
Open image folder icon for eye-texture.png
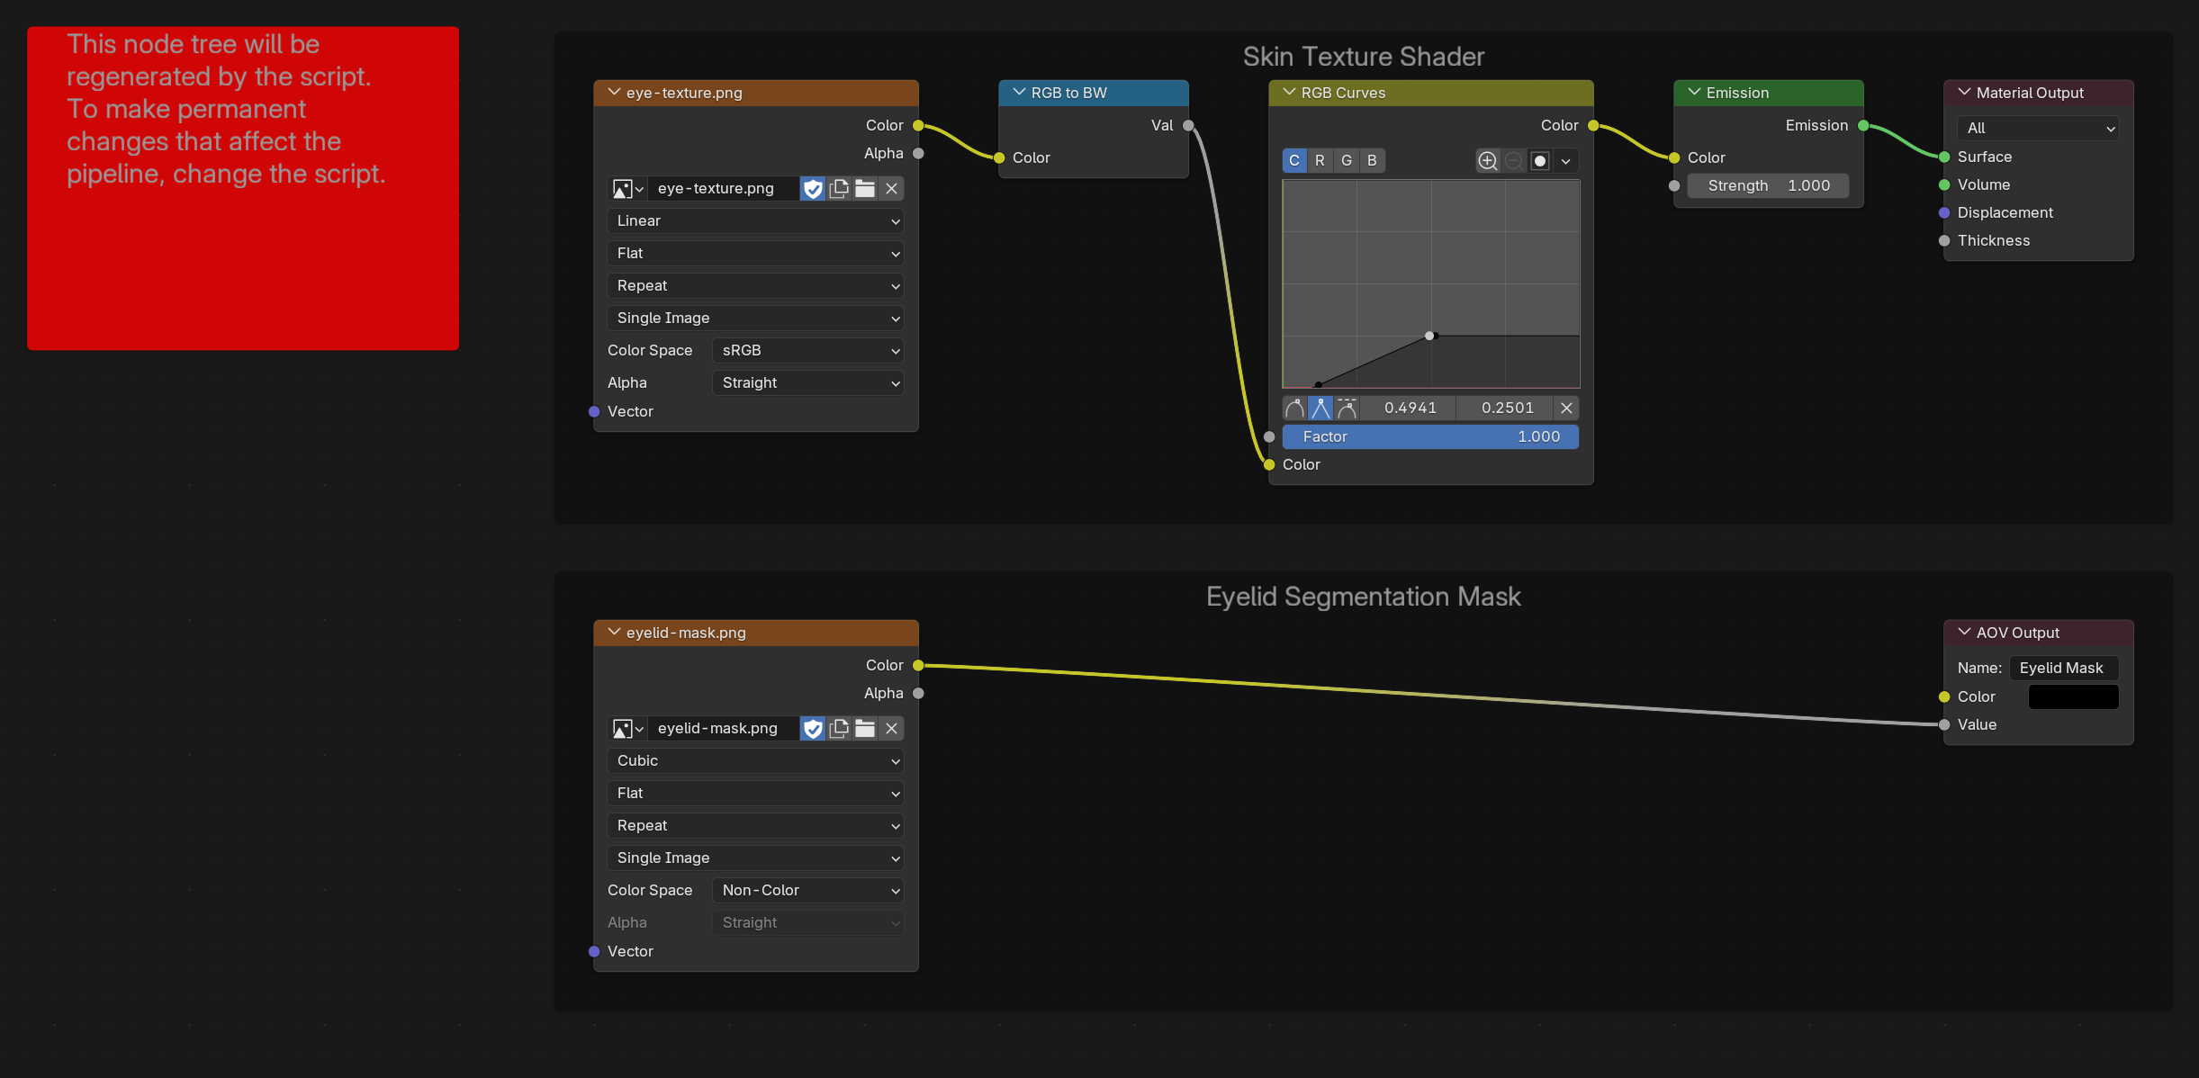865,189
